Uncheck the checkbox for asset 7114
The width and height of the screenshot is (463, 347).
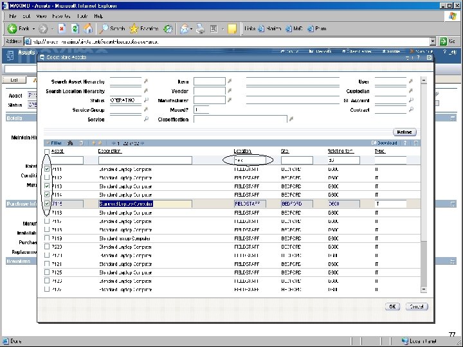pos(47,195)
